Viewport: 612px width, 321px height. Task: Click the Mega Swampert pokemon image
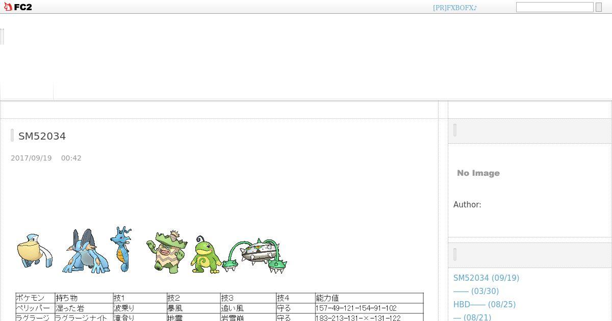tap(86, 251)
